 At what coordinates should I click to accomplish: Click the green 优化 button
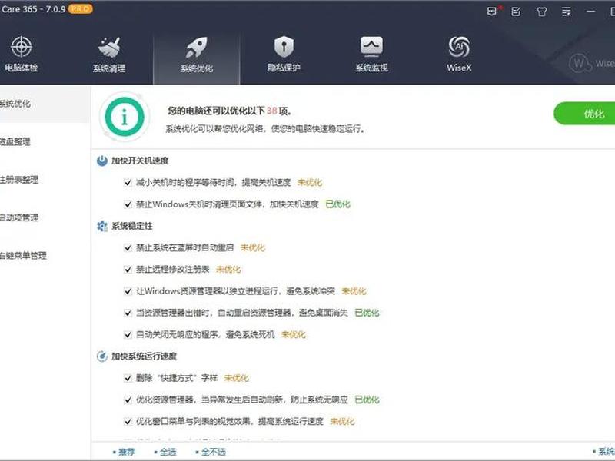pyautogui.click(x=584, y=114)
